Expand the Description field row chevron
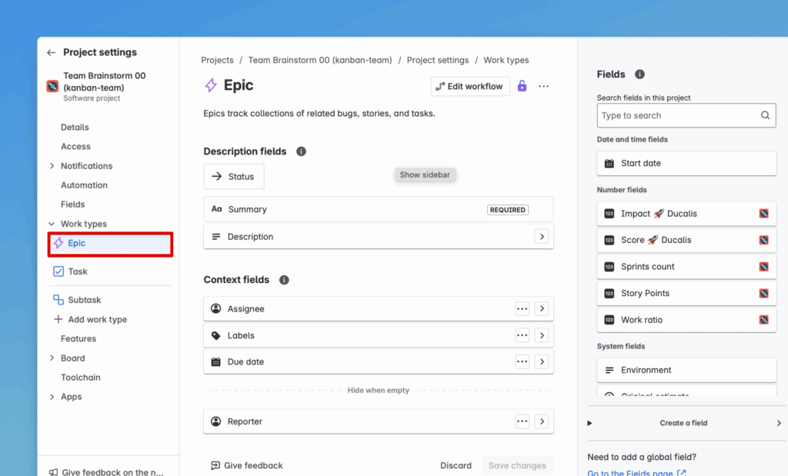Viewport: 788px width, 476px height. 542,237
